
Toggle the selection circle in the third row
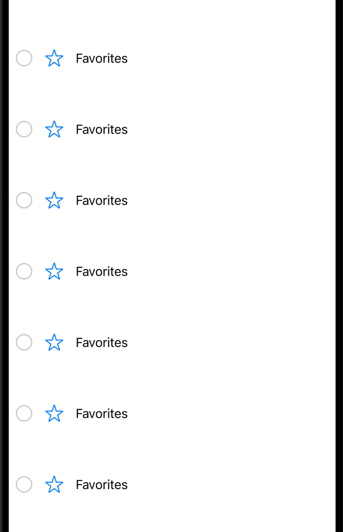tap(24, 200)
